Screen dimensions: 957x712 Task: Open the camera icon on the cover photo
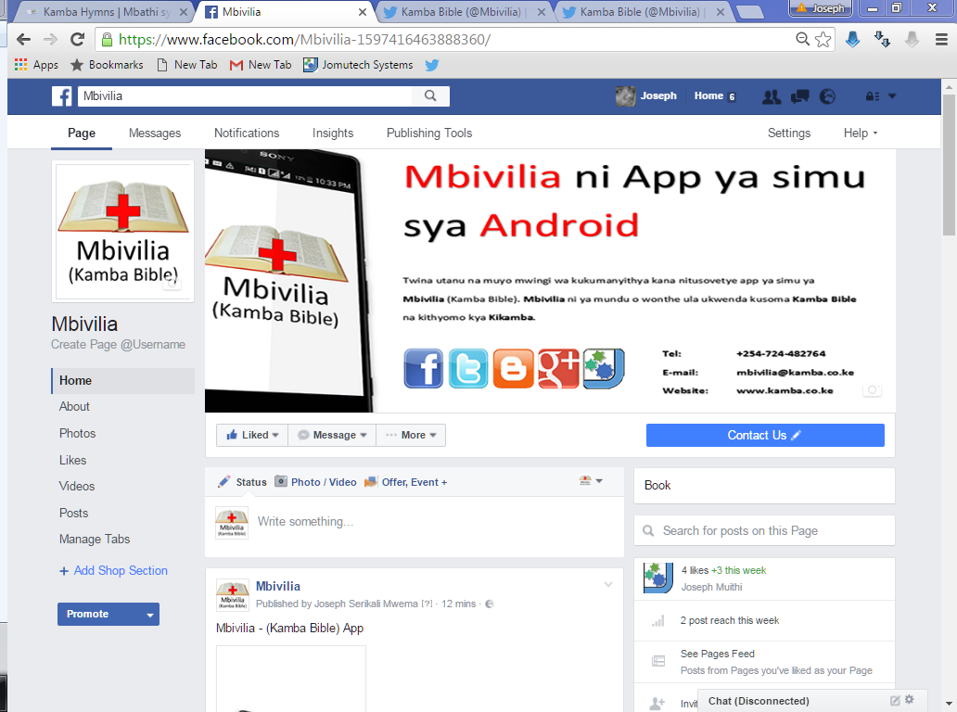[872, 390]
